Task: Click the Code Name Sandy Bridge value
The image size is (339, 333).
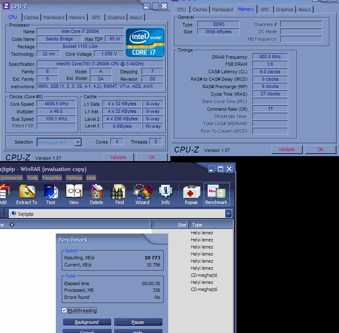Action: point(60,39)
